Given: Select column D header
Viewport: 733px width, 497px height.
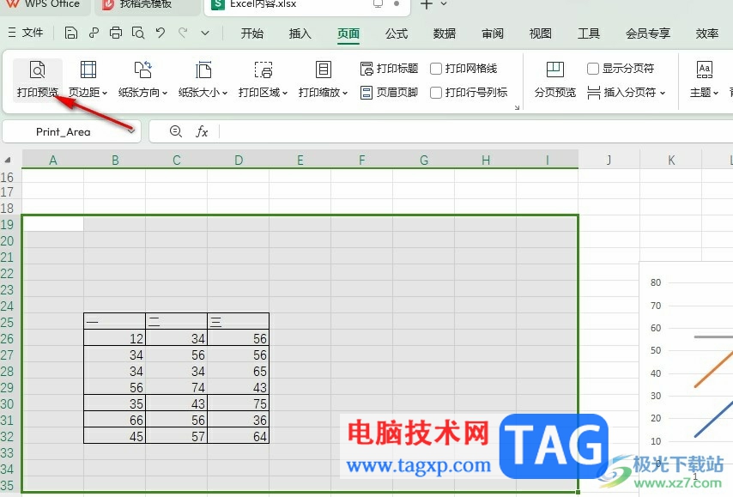Looking at the screenshot, I should point(239,160).
